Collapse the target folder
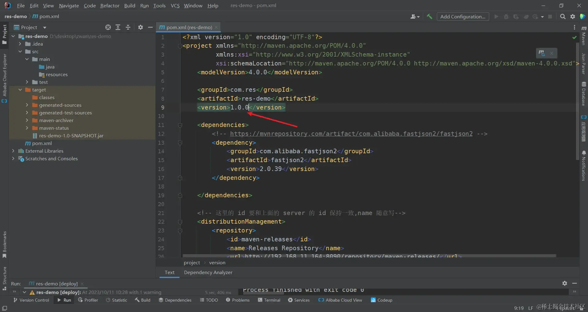 tap(20, 90)
